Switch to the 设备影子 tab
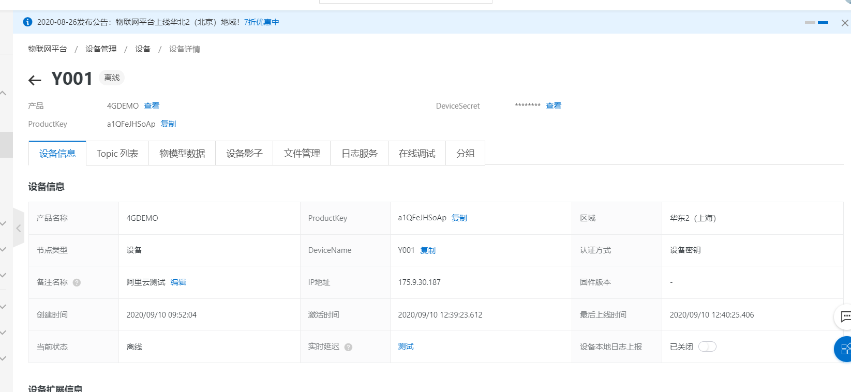Image resolution: width=851 pixels, height=392 pixels. click(x=244, y=154)
